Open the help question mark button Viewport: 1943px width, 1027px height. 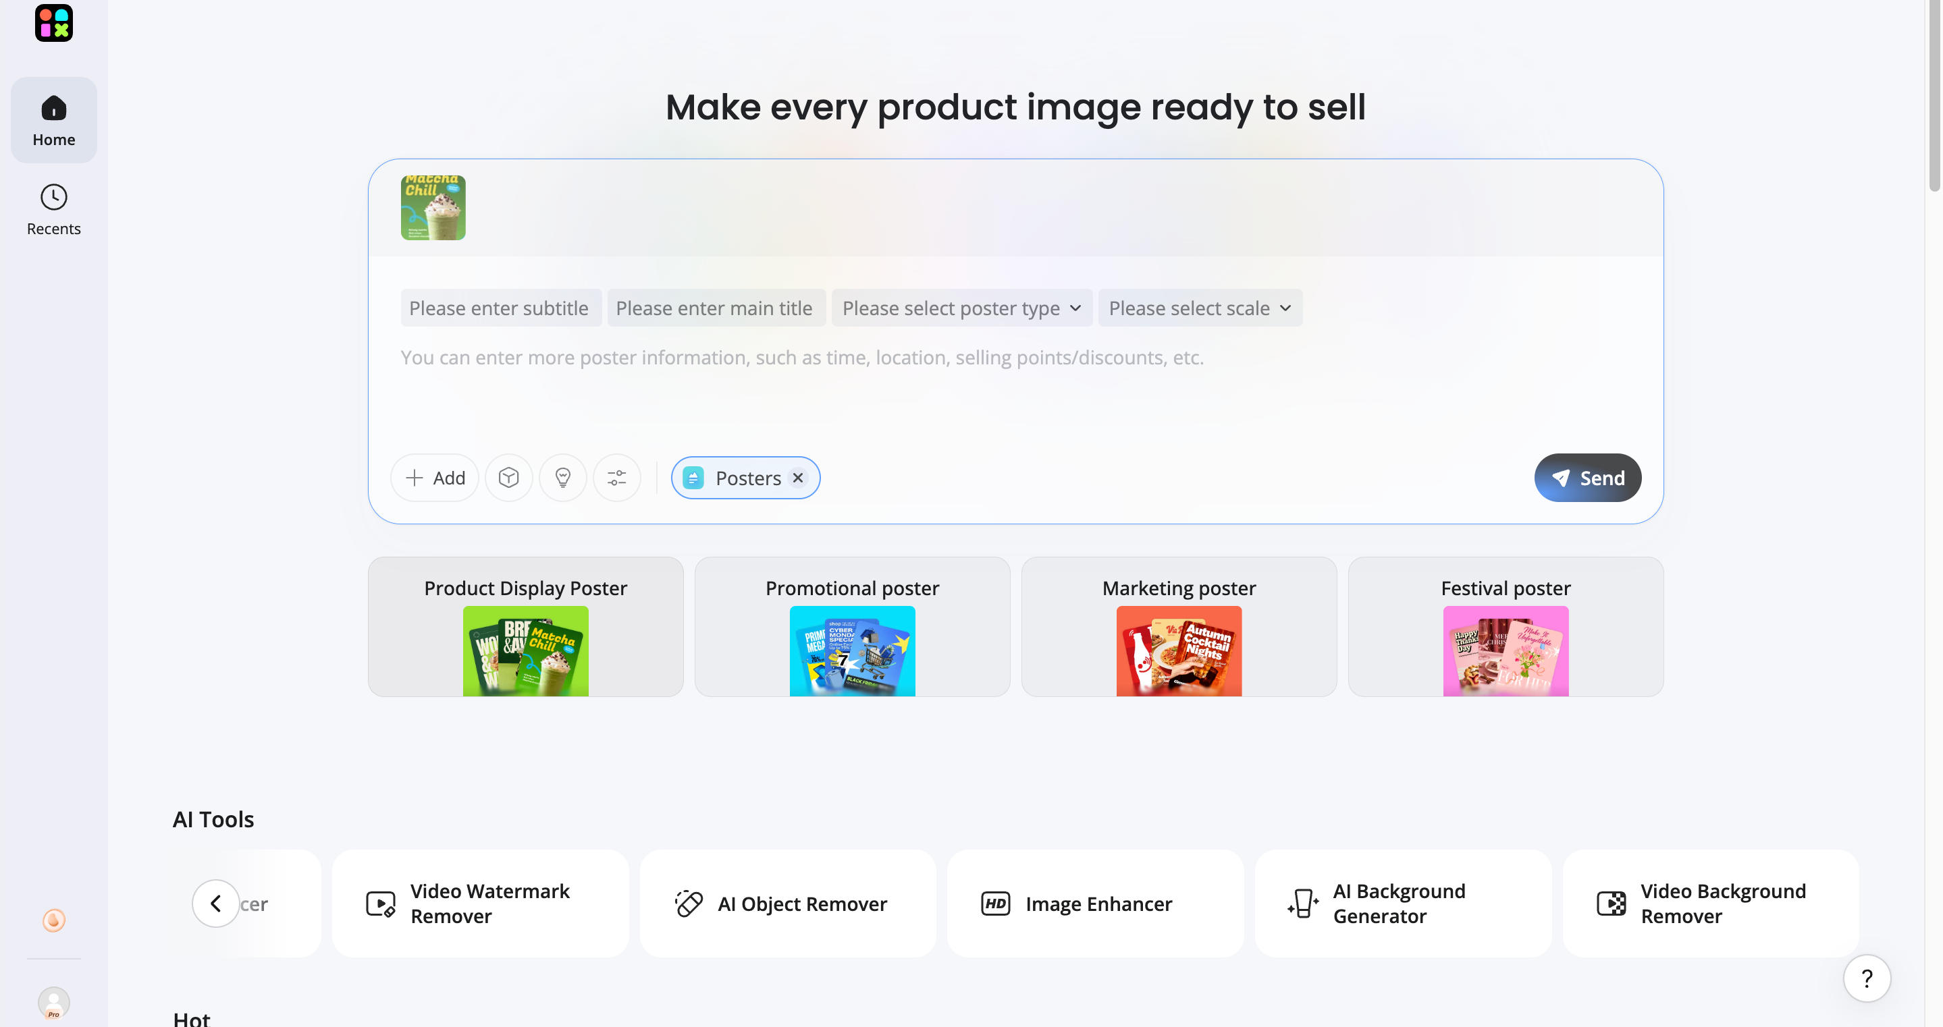(x=1866, y=978)
